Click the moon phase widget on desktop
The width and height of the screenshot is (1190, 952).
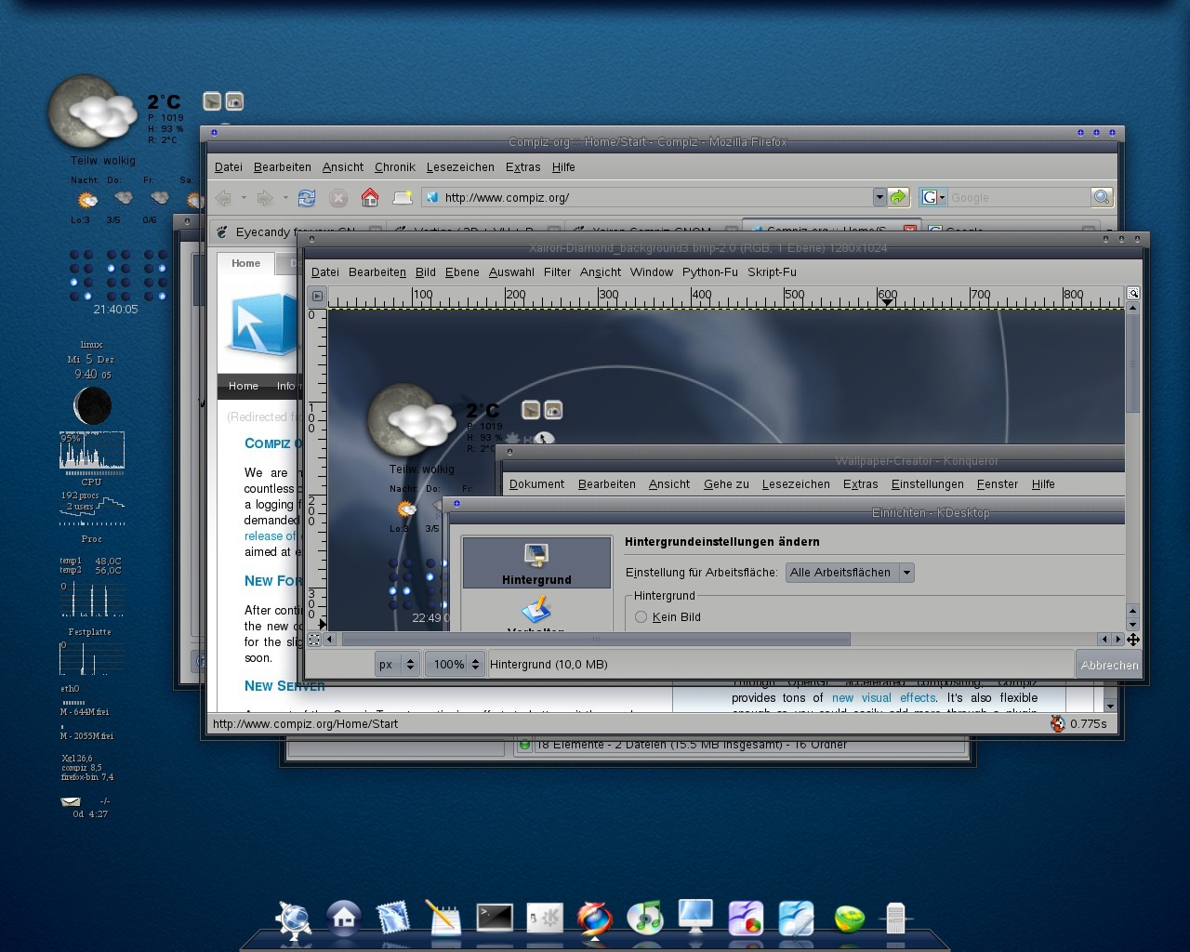pyautogui.click(x=92, y=406)
